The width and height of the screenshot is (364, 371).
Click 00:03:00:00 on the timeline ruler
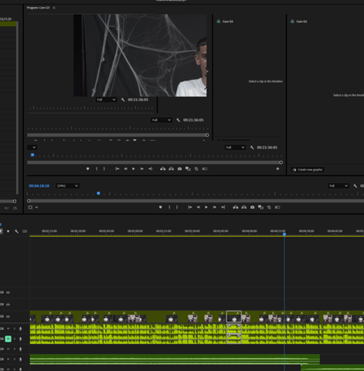(135, 231)
